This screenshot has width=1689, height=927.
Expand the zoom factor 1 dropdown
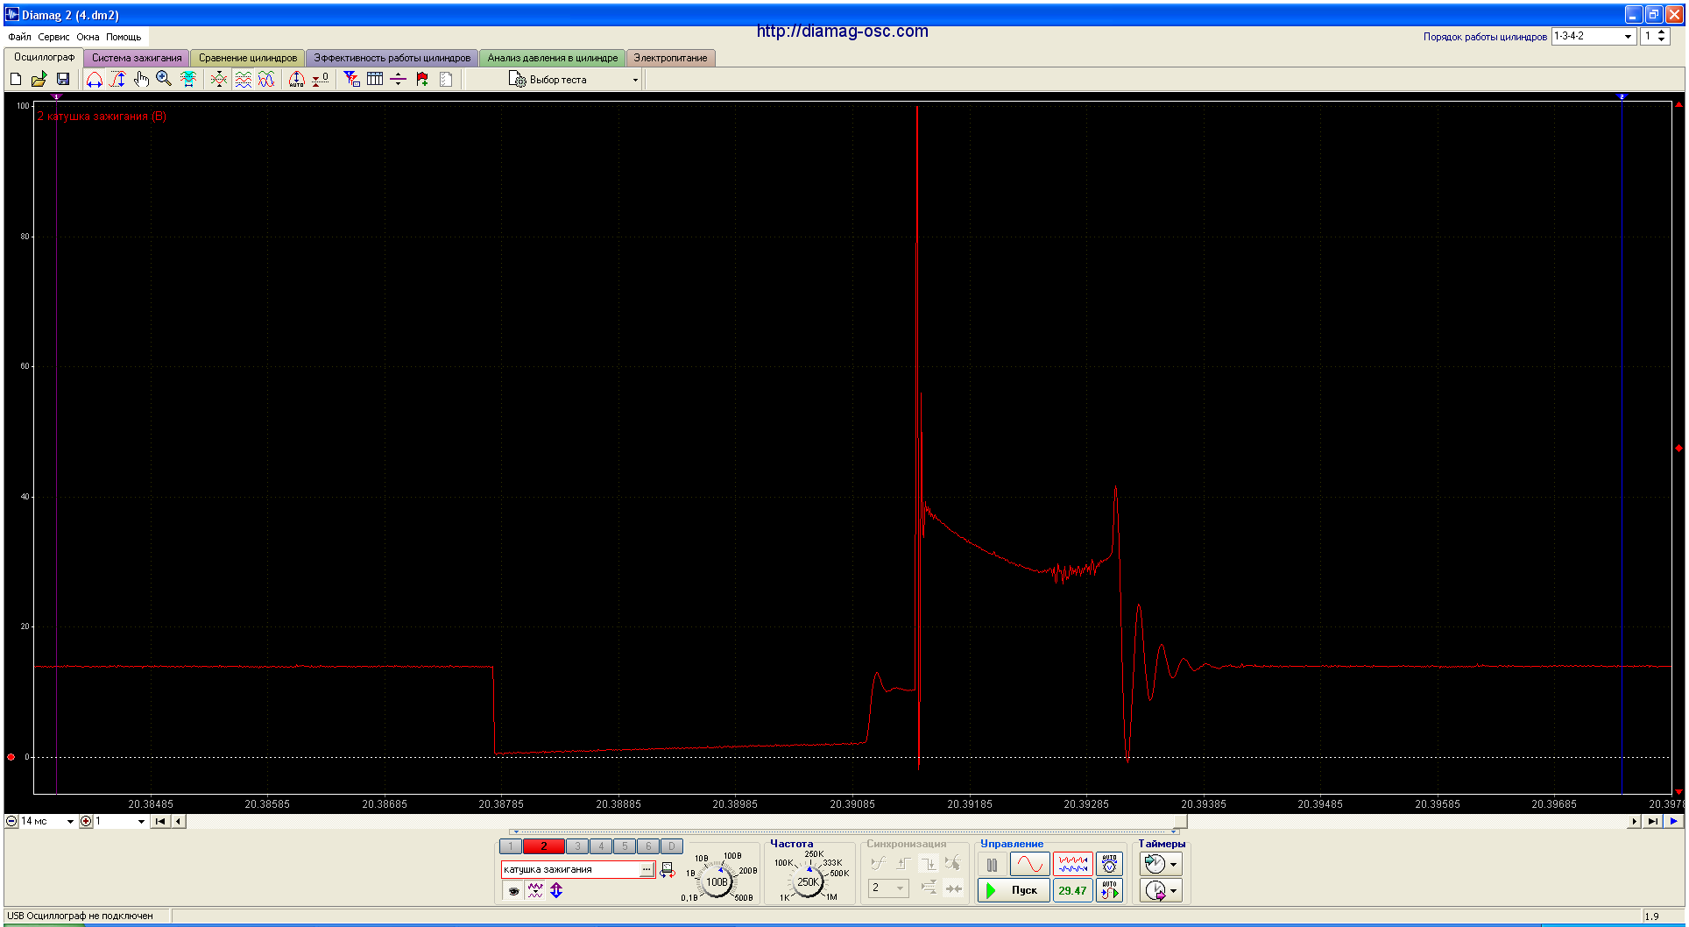(141, 822)
